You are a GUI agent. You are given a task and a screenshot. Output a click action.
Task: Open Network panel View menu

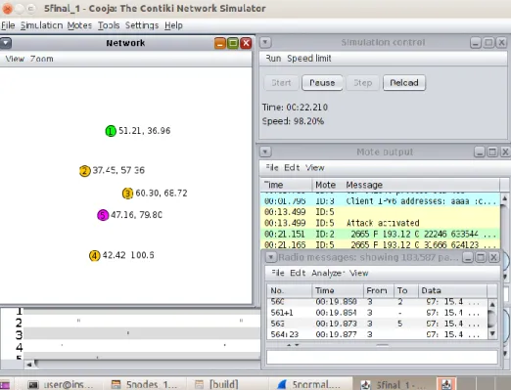tap(15, 59)
